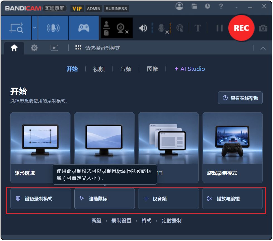Go to the Home tab
The image size is (273, 241).
(x=14, y=48)
